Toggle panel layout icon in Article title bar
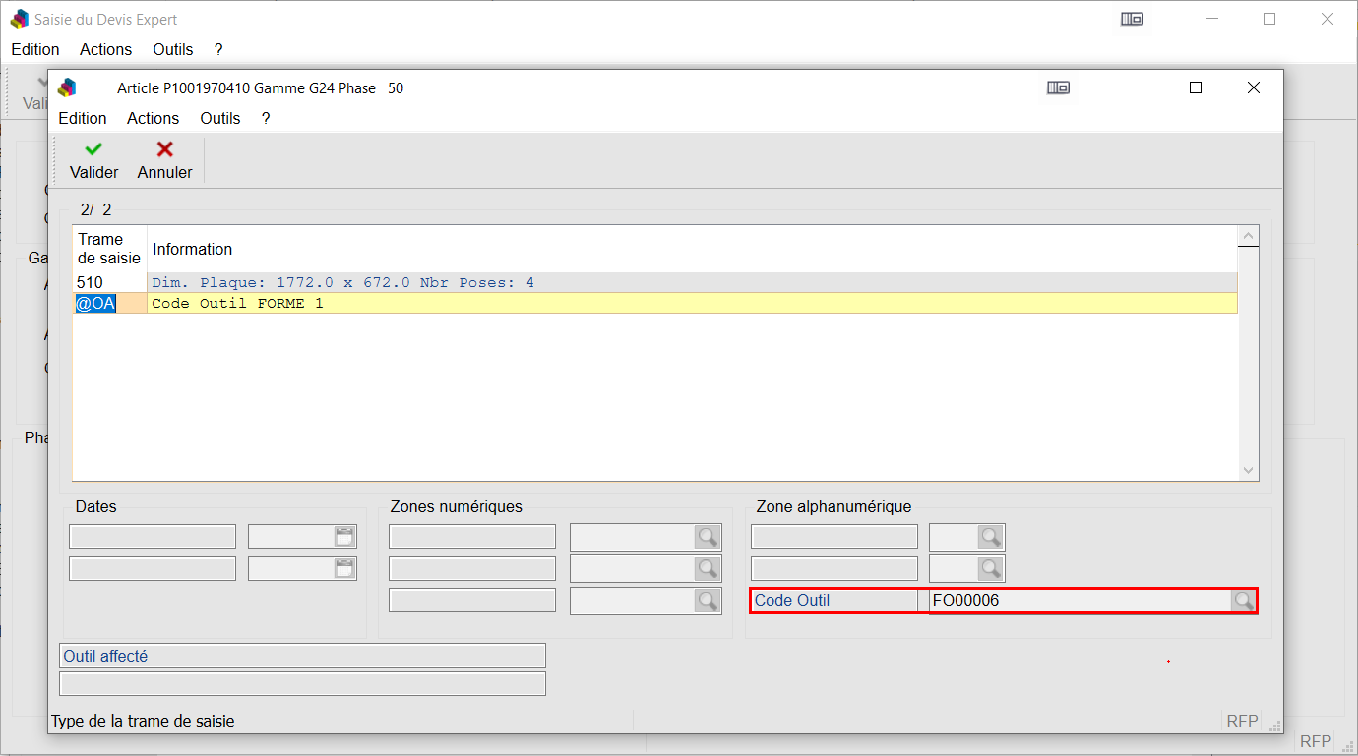 click(x=1058, y=88)
